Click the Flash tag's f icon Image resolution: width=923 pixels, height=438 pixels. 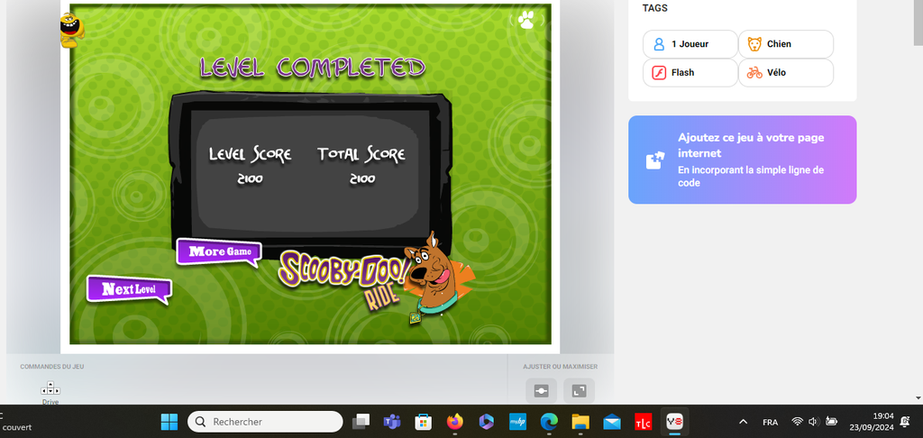point(659,73)
